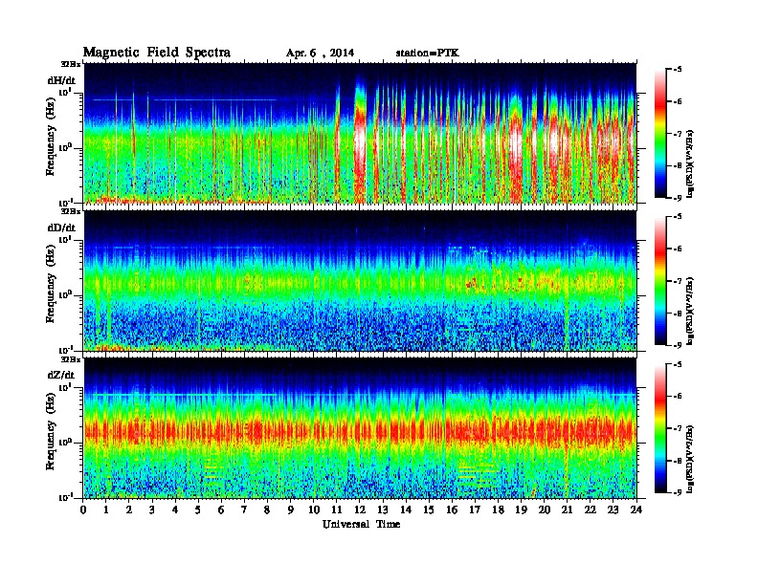Click the hour 12 tick label on the time axis
Screen dimensions: 758x585
[360, 510]
